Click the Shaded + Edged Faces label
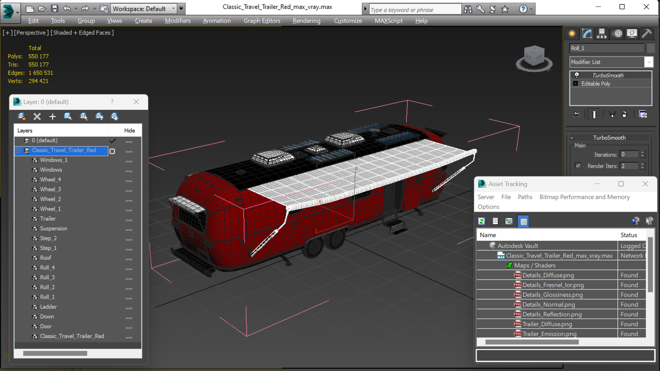This screenshot has width=660, height=371. tap(82, 33)
